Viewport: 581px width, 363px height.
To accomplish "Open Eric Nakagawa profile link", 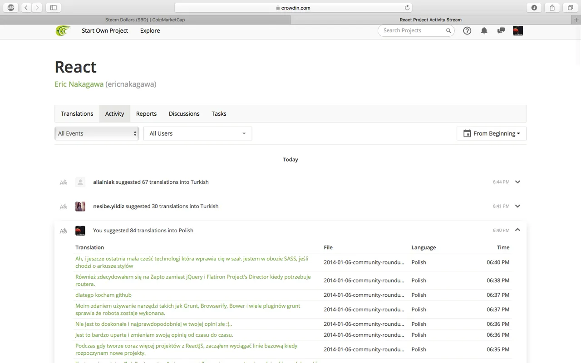I will click(79, 84).
